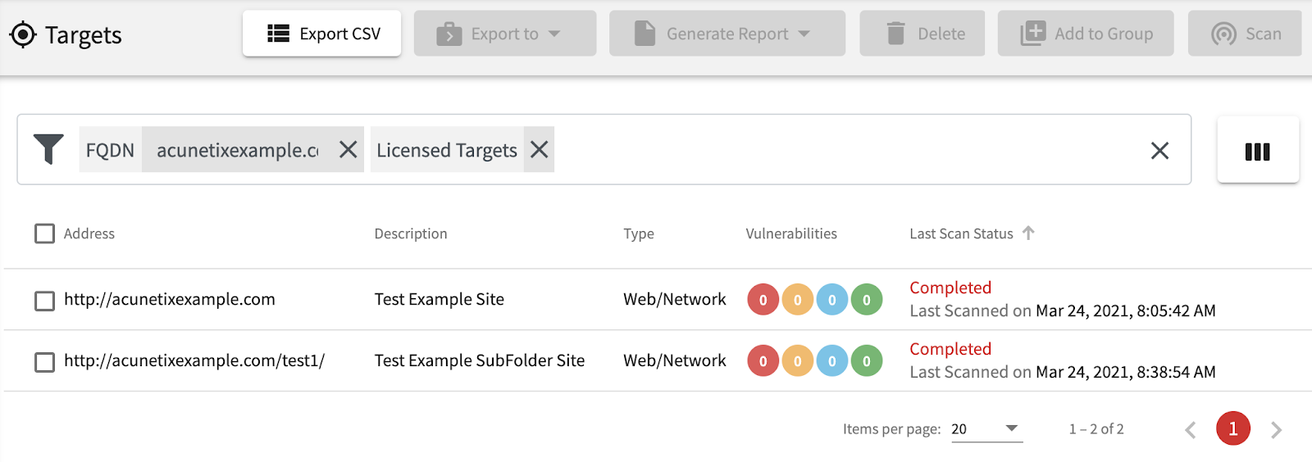Go to the previous page arrow

[x=1191, y=429]
